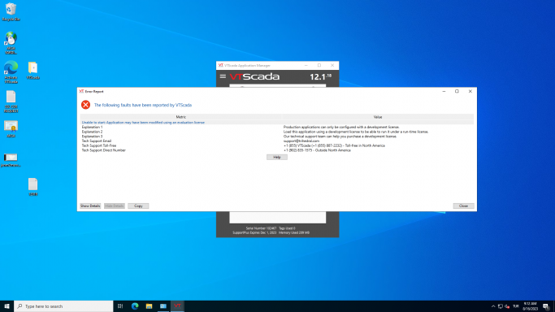
Task: Click Close in Error Report dialog
Action: click(463, 206)
